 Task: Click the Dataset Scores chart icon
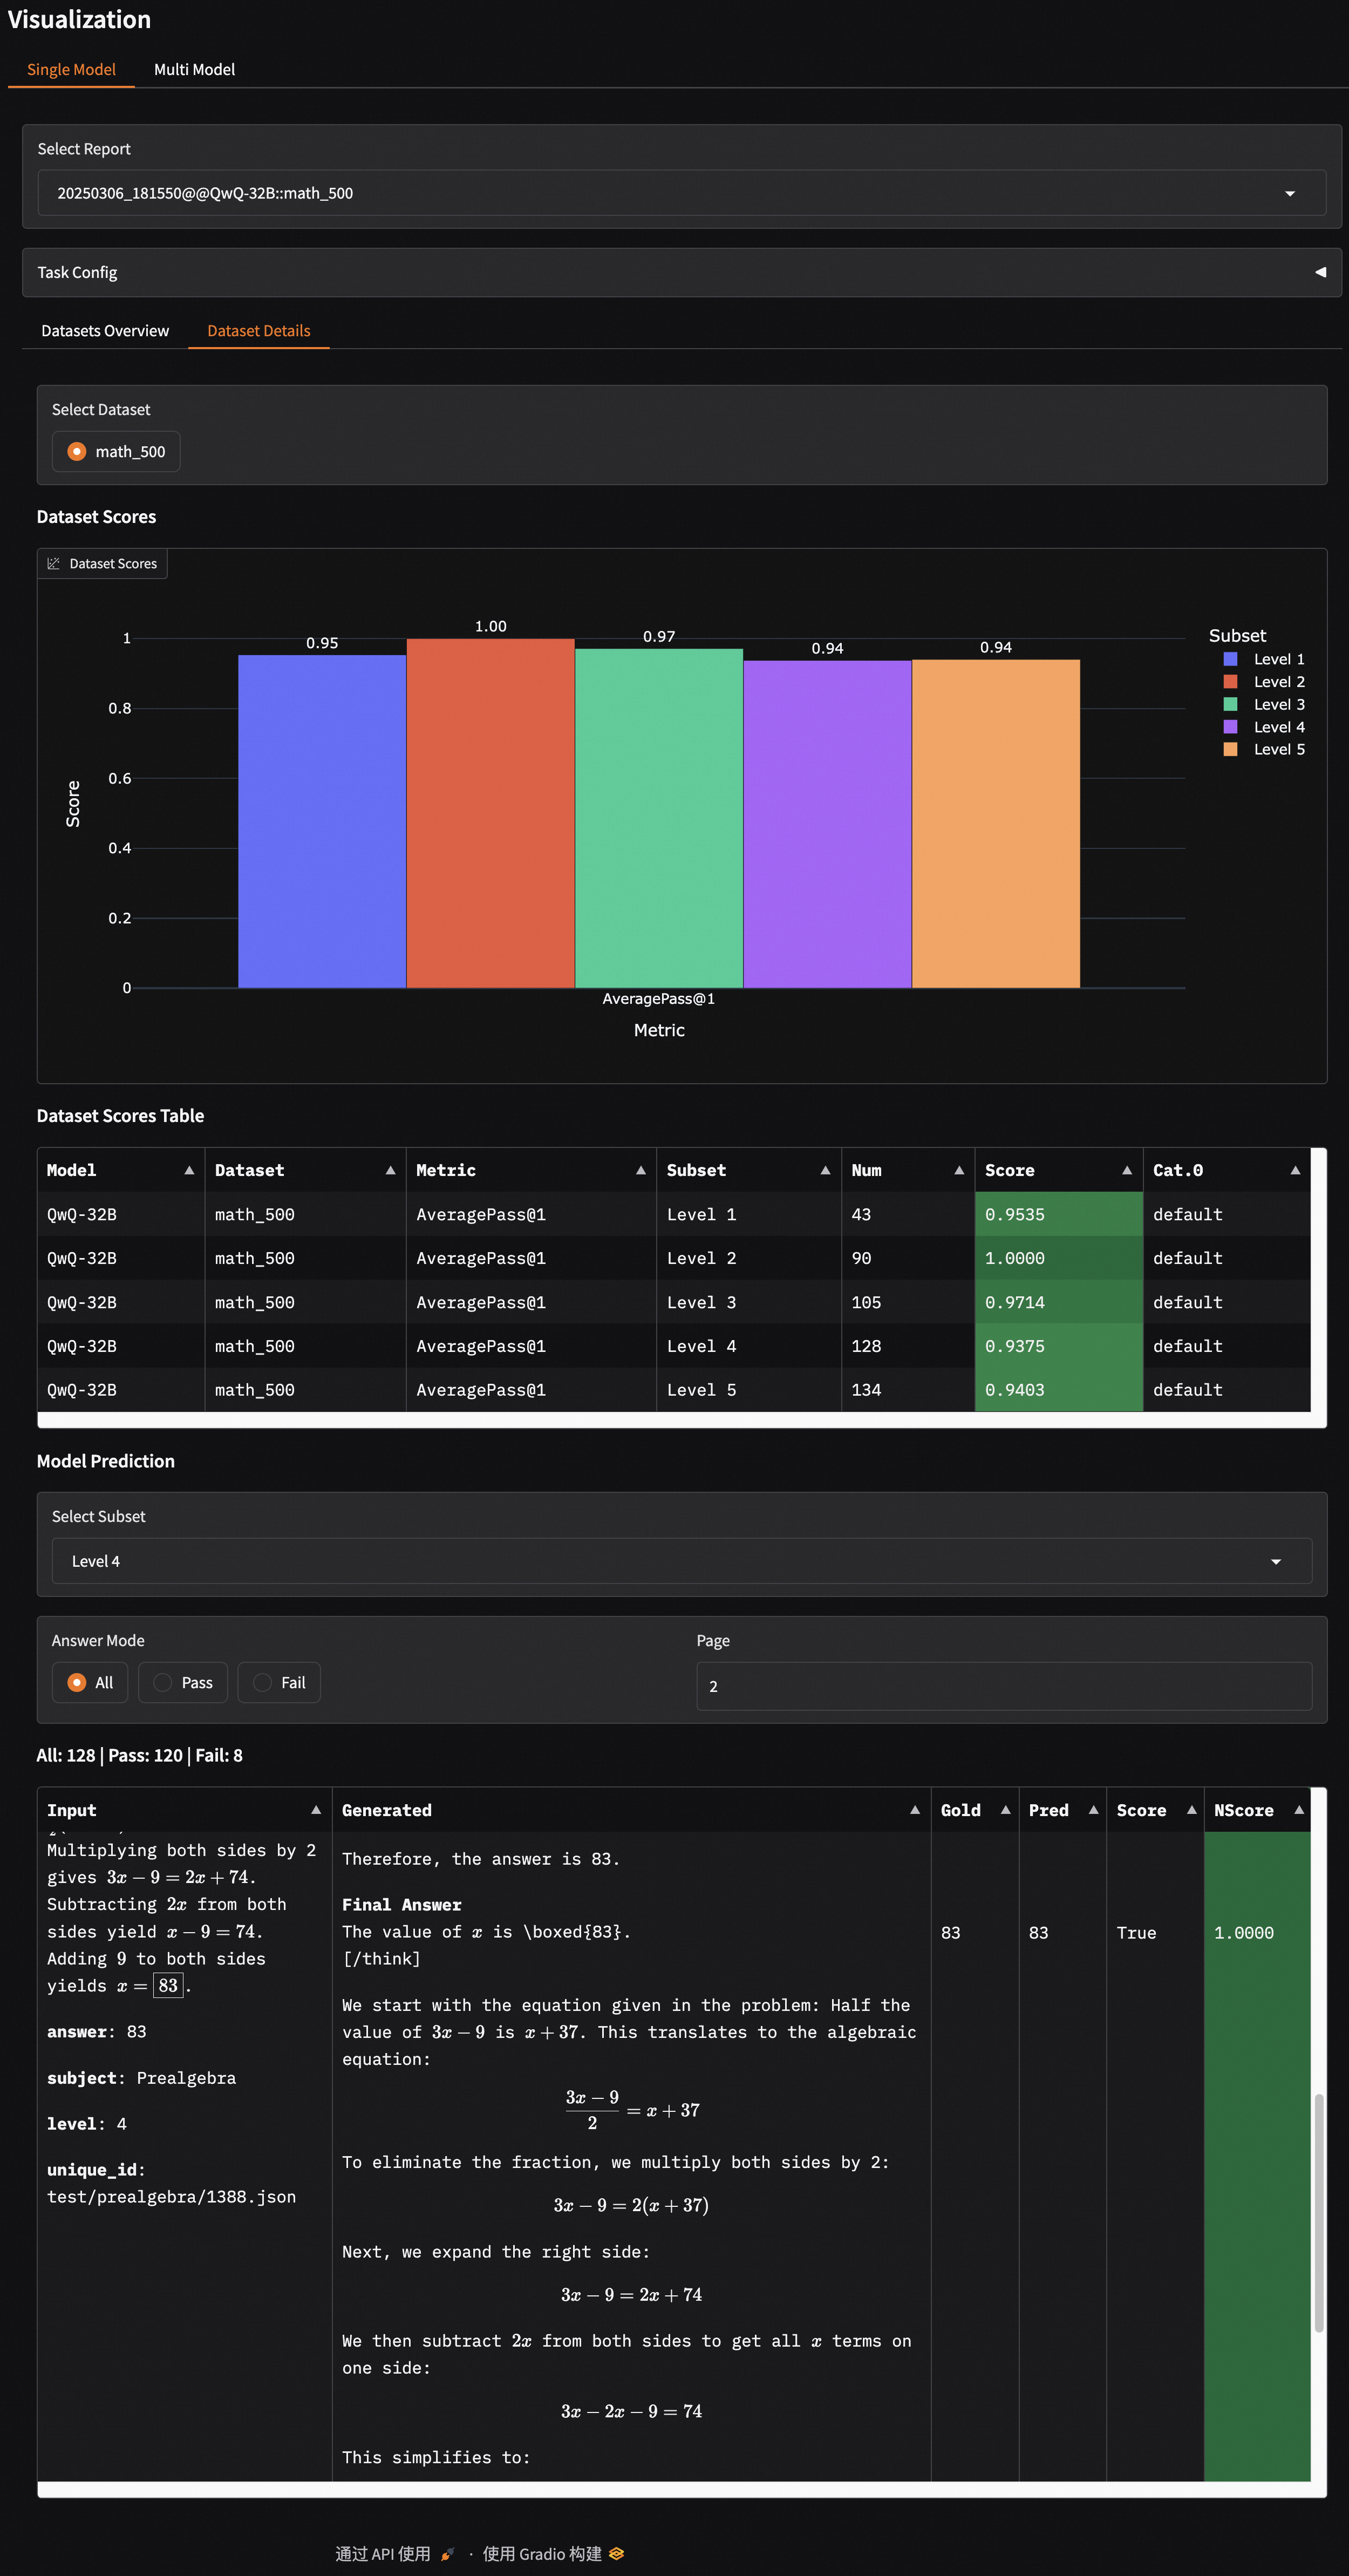click(x=54, y=564)
